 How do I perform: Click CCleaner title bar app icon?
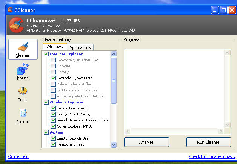point(10,10)
